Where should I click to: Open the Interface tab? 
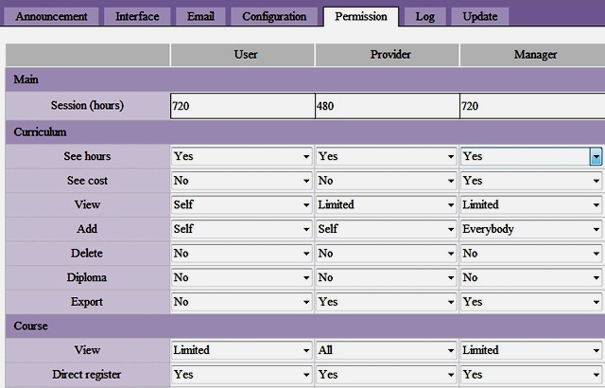[x=137, y=16]
